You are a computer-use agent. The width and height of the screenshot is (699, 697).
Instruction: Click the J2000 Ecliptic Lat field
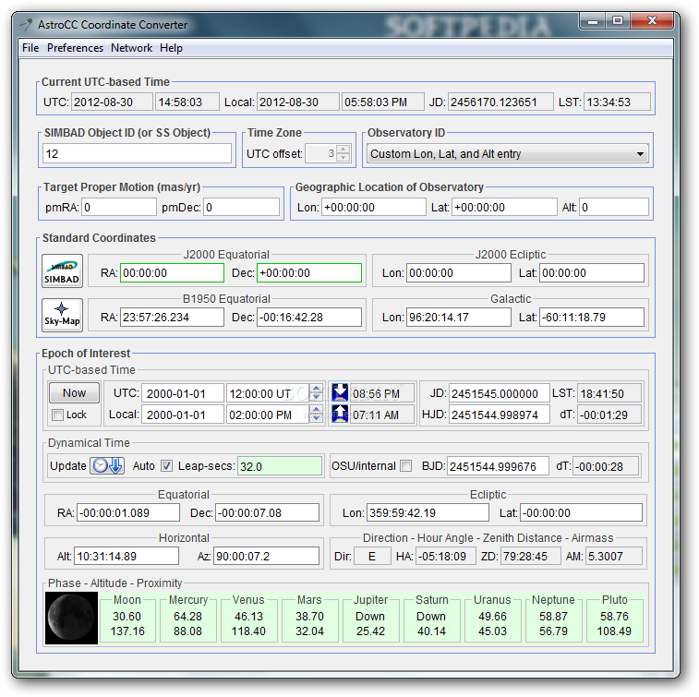pos(592,272)
